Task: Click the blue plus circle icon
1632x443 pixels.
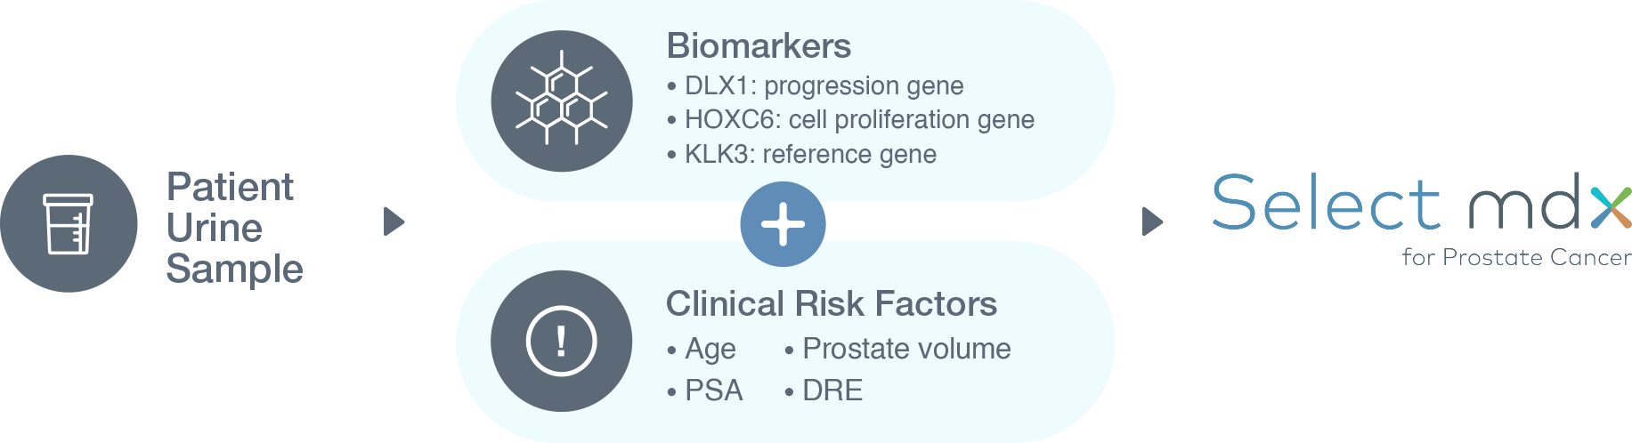Action: click(x=784, y=224)
